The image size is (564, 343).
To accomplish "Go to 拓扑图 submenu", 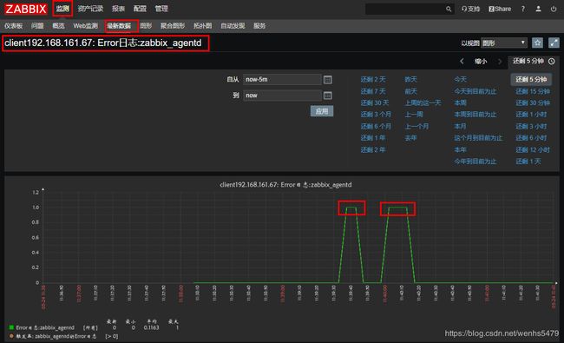I will [202, 25].
